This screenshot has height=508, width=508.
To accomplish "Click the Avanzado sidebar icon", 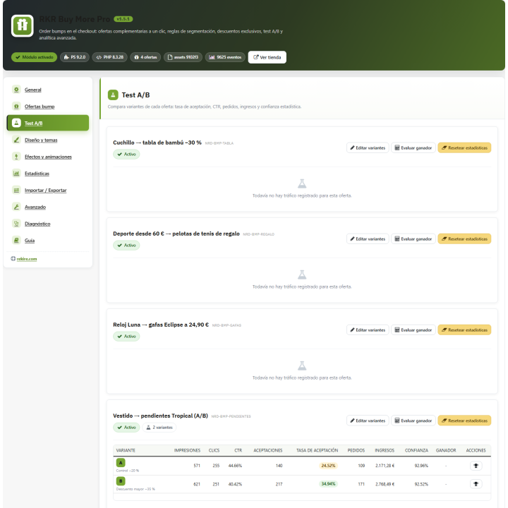I will click(16, 207).
